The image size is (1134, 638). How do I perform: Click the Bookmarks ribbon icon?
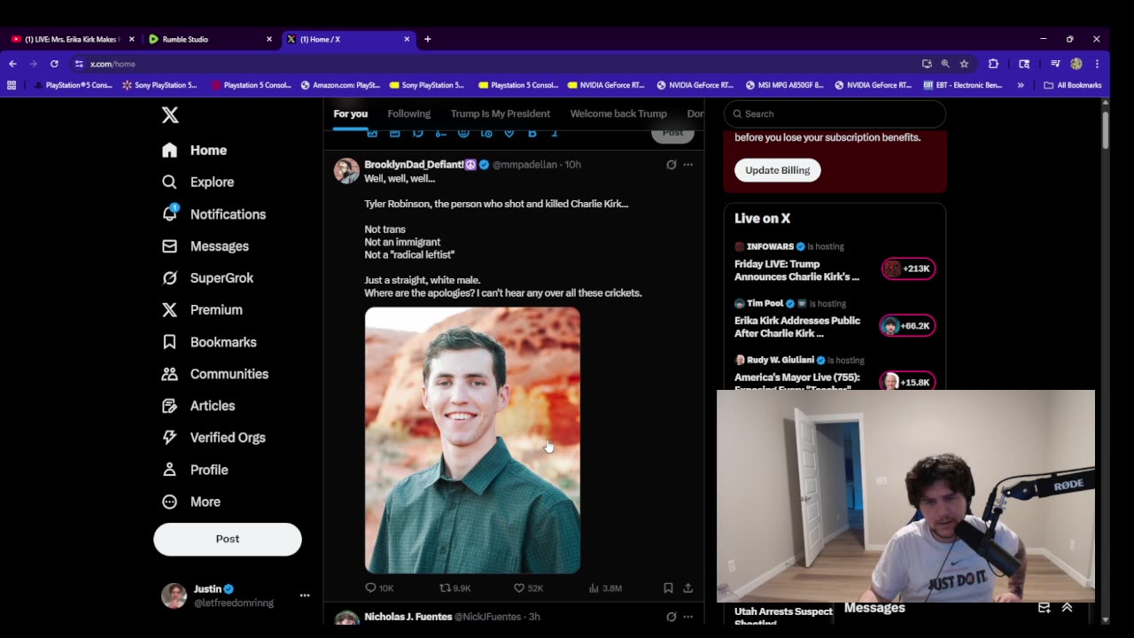(170, 342)
